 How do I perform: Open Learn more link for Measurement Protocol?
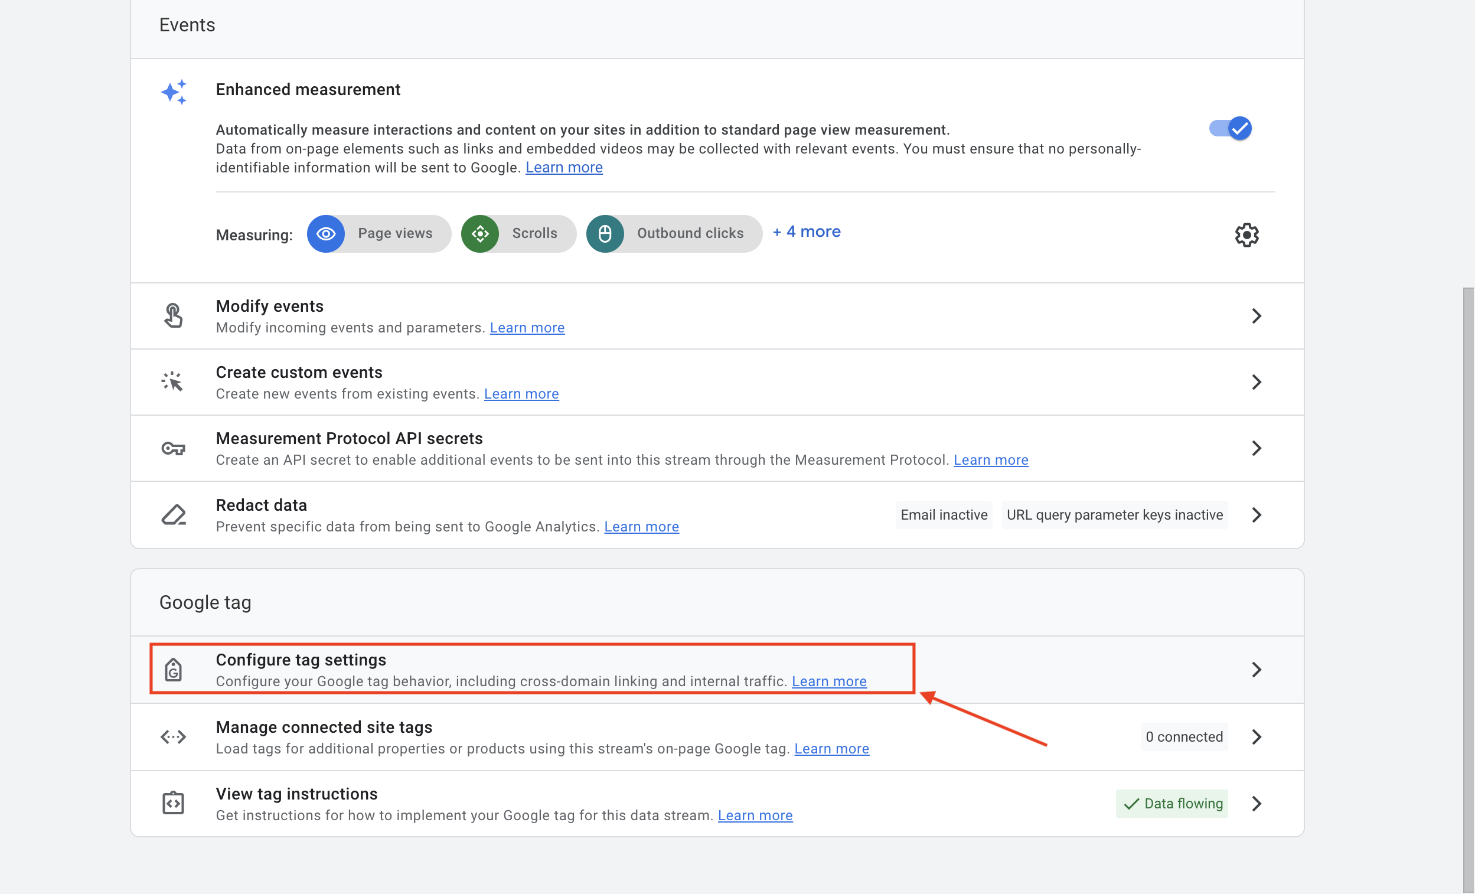(991, 460)
